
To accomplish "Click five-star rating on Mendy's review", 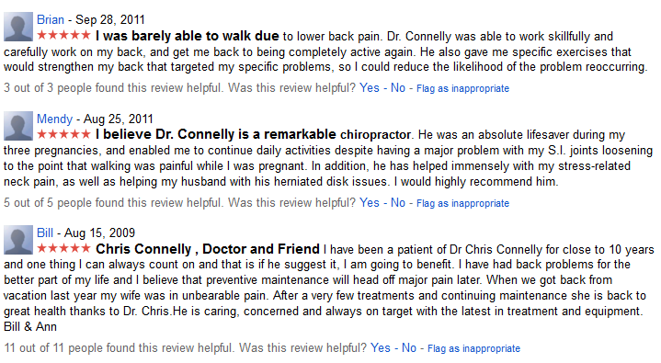I will pos(63,134).
